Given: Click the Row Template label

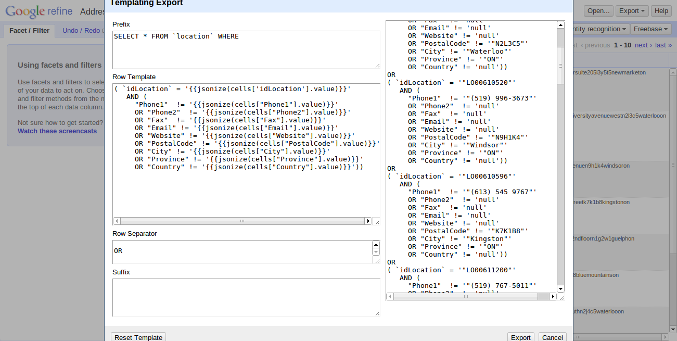Looking at the screenshot, I should pos(134,77).
